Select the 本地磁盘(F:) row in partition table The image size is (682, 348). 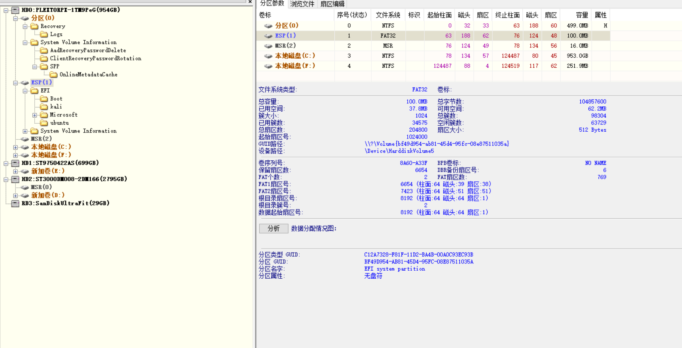tap(434, 66)
